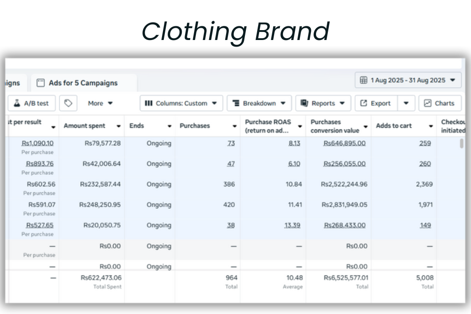471x314 pixels.
Task: Open the Purchases column header menu
Action: point(234,127)
